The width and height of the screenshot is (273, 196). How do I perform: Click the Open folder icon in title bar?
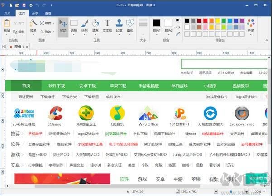(17, 5)
